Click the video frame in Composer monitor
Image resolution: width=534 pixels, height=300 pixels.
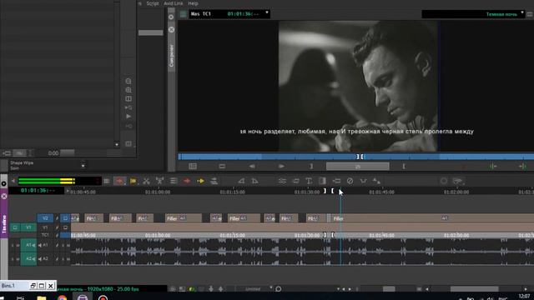coord(358,87)
